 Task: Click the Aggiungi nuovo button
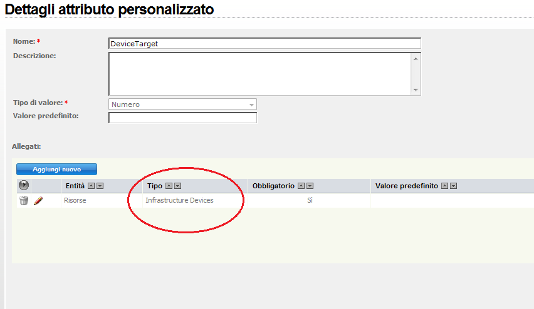56,170
